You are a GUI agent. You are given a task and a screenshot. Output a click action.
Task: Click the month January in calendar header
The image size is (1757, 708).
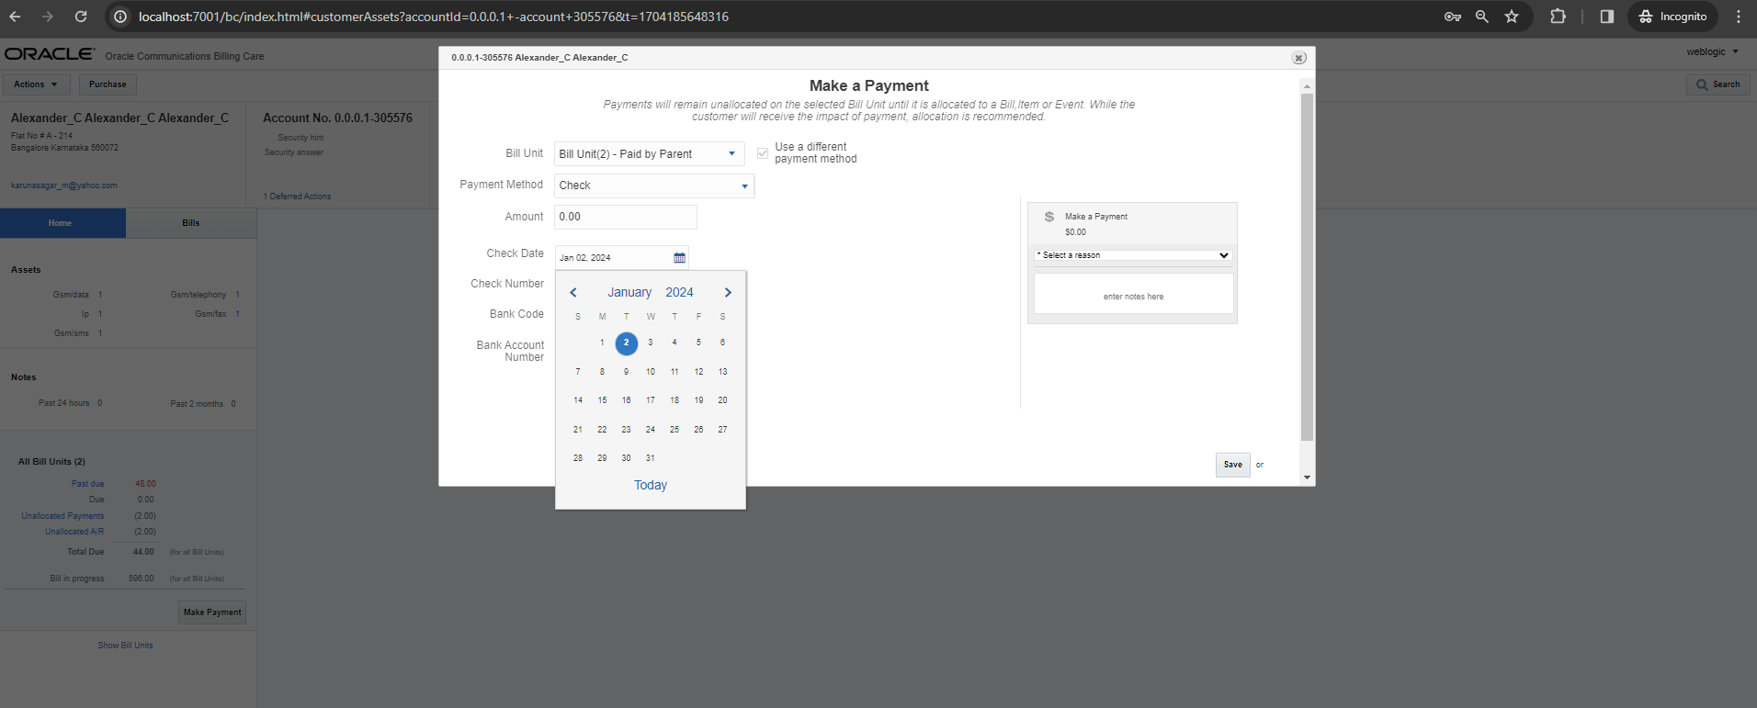pyautogui.click(x=629, y=293)
